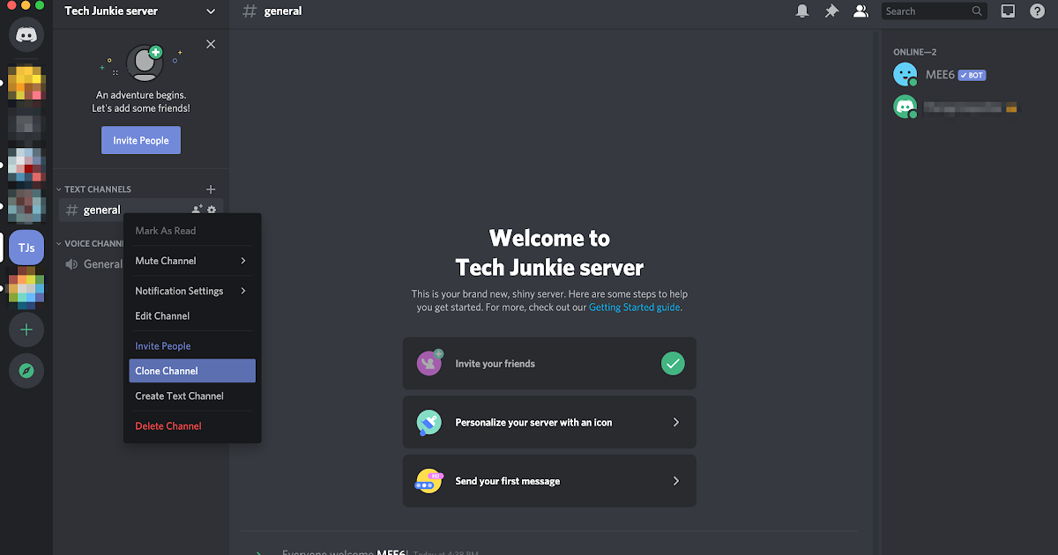The height and width of the screenshot is (555, 1058).
Task: Collapse the VOICE CHANNELS category
Action: coord(90,244)
